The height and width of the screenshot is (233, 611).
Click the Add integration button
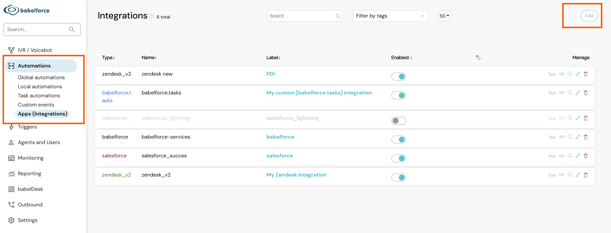[589, 16]
